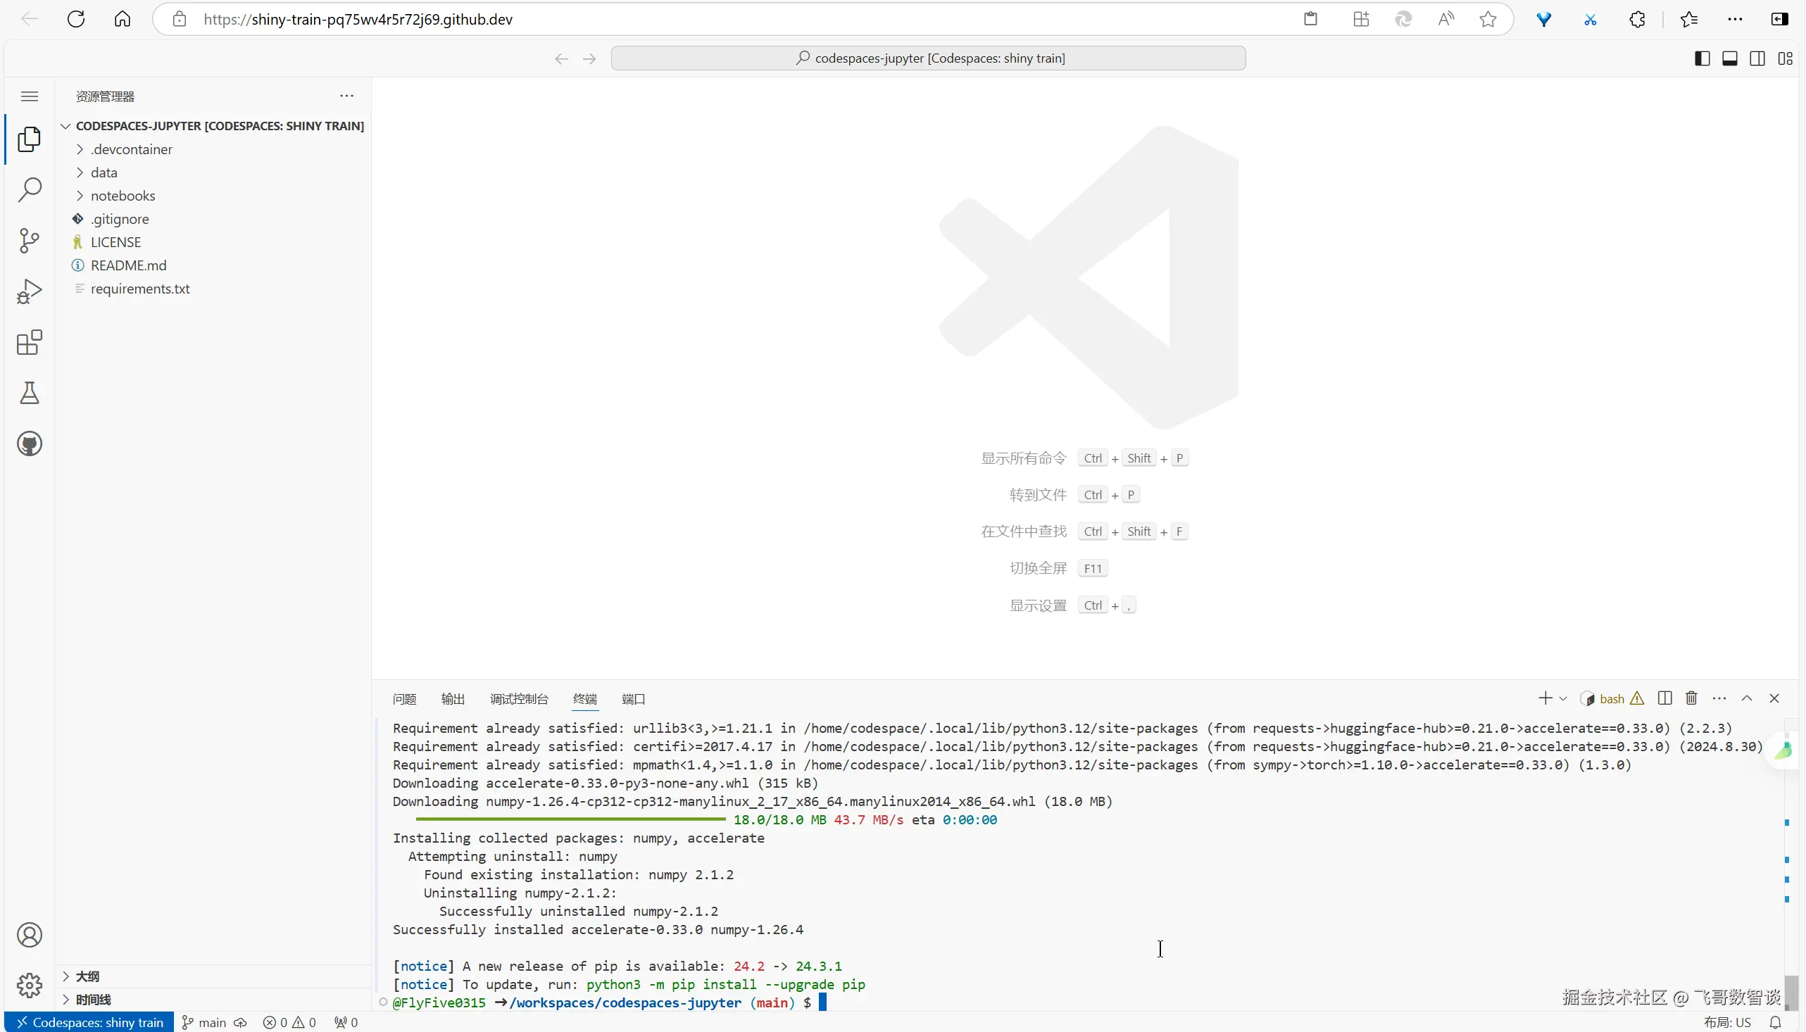
Task: Switch to the 端口 panel tab
Action: point(633,699)
